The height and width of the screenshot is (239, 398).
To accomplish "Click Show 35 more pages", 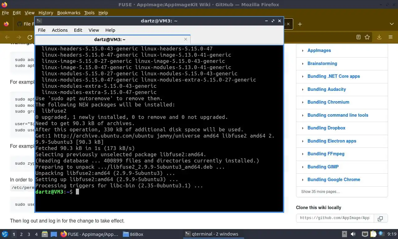I will [x=320, y=192].
